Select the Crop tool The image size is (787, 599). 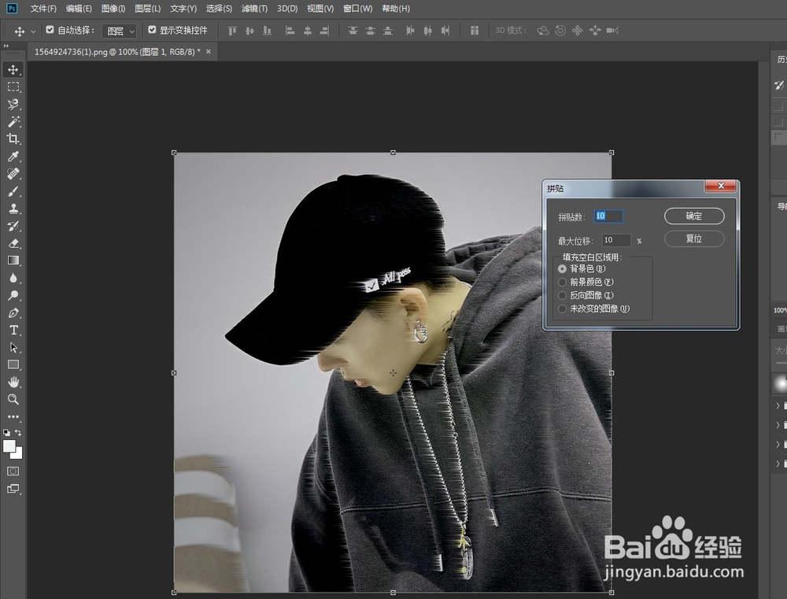tap(13, 139)
